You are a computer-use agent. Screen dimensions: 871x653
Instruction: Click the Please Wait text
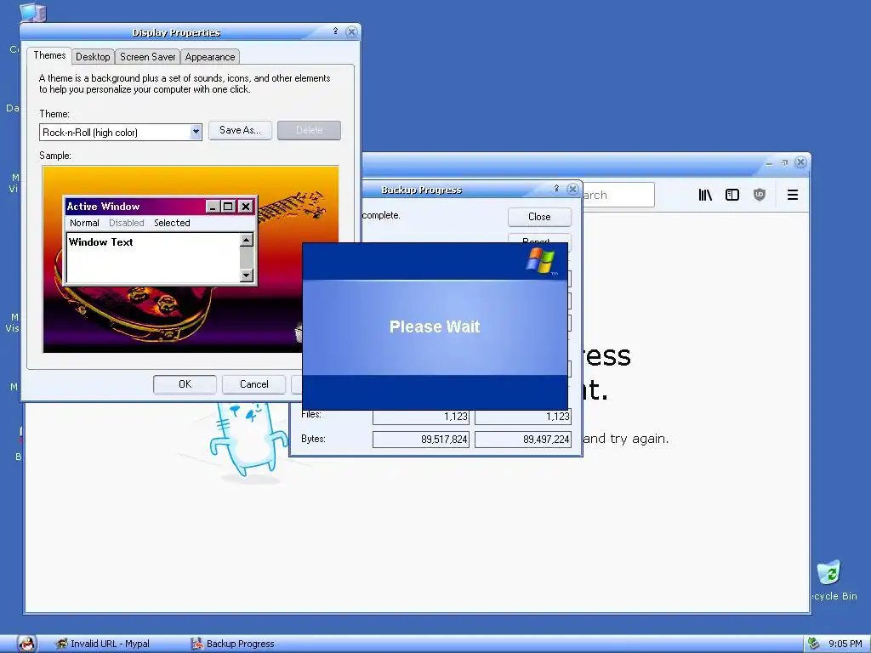pyautogui.click(x=435, y=326)
